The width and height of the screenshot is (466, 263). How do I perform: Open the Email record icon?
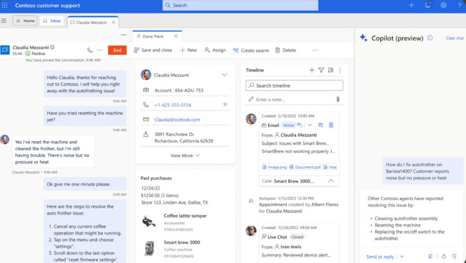click(320, 125)
